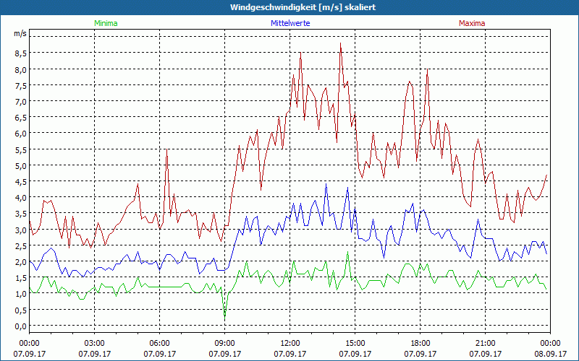Screen dimensions: 579x361
Task: Select the 06:00 time axis label
Action: pyautogui.click(x=159, y=343)
